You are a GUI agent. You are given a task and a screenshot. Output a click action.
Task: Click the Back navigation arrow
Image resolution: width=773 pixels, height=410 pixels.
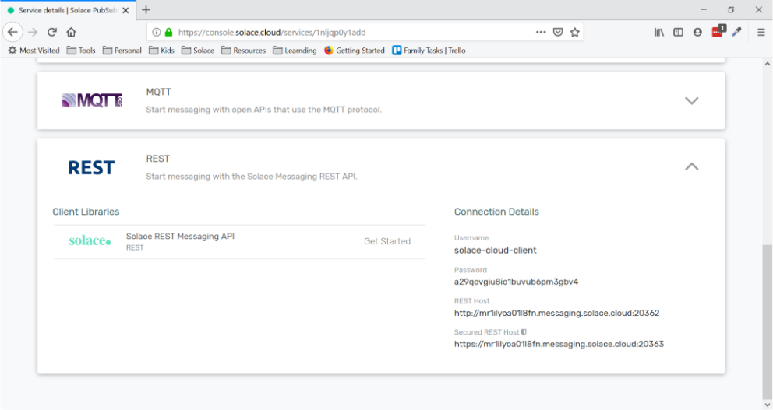[x=12, y=32]
